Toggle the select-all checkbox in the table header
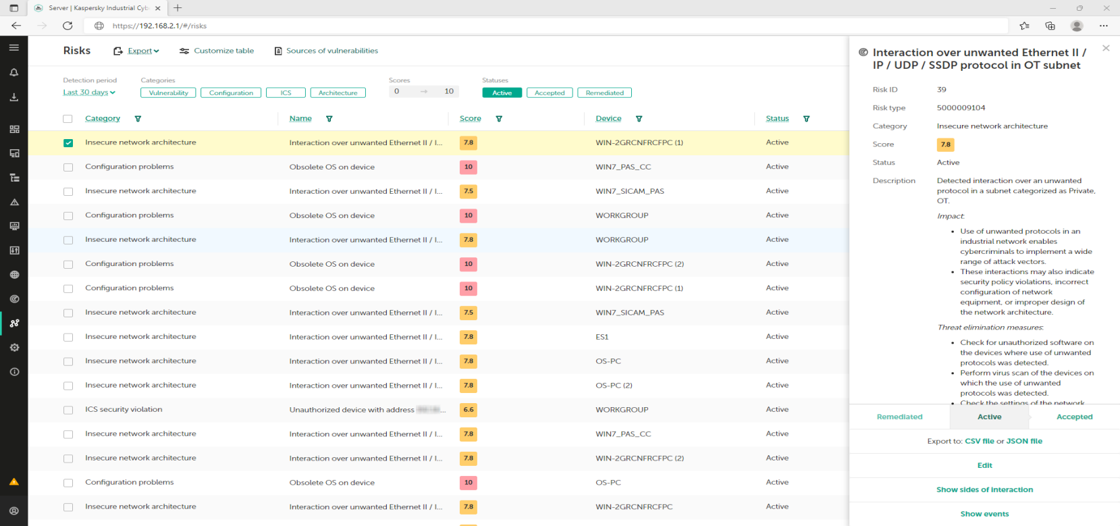This screenshot has width=1120, height=526. [x=68, y=119]
